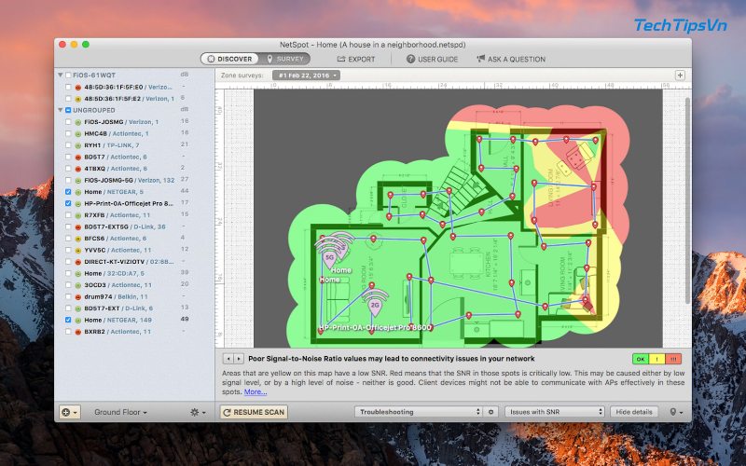Click the signal icon of HMC4B
Viewport: 746px width, 466px height.
pos(78,133)
